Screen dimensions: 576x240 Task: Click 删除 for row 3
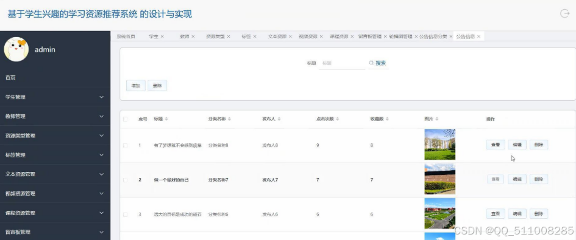point(539,214)
